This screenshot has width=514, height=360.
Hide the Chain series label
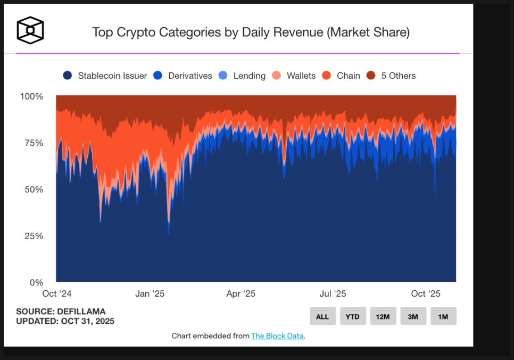point(349,76)
